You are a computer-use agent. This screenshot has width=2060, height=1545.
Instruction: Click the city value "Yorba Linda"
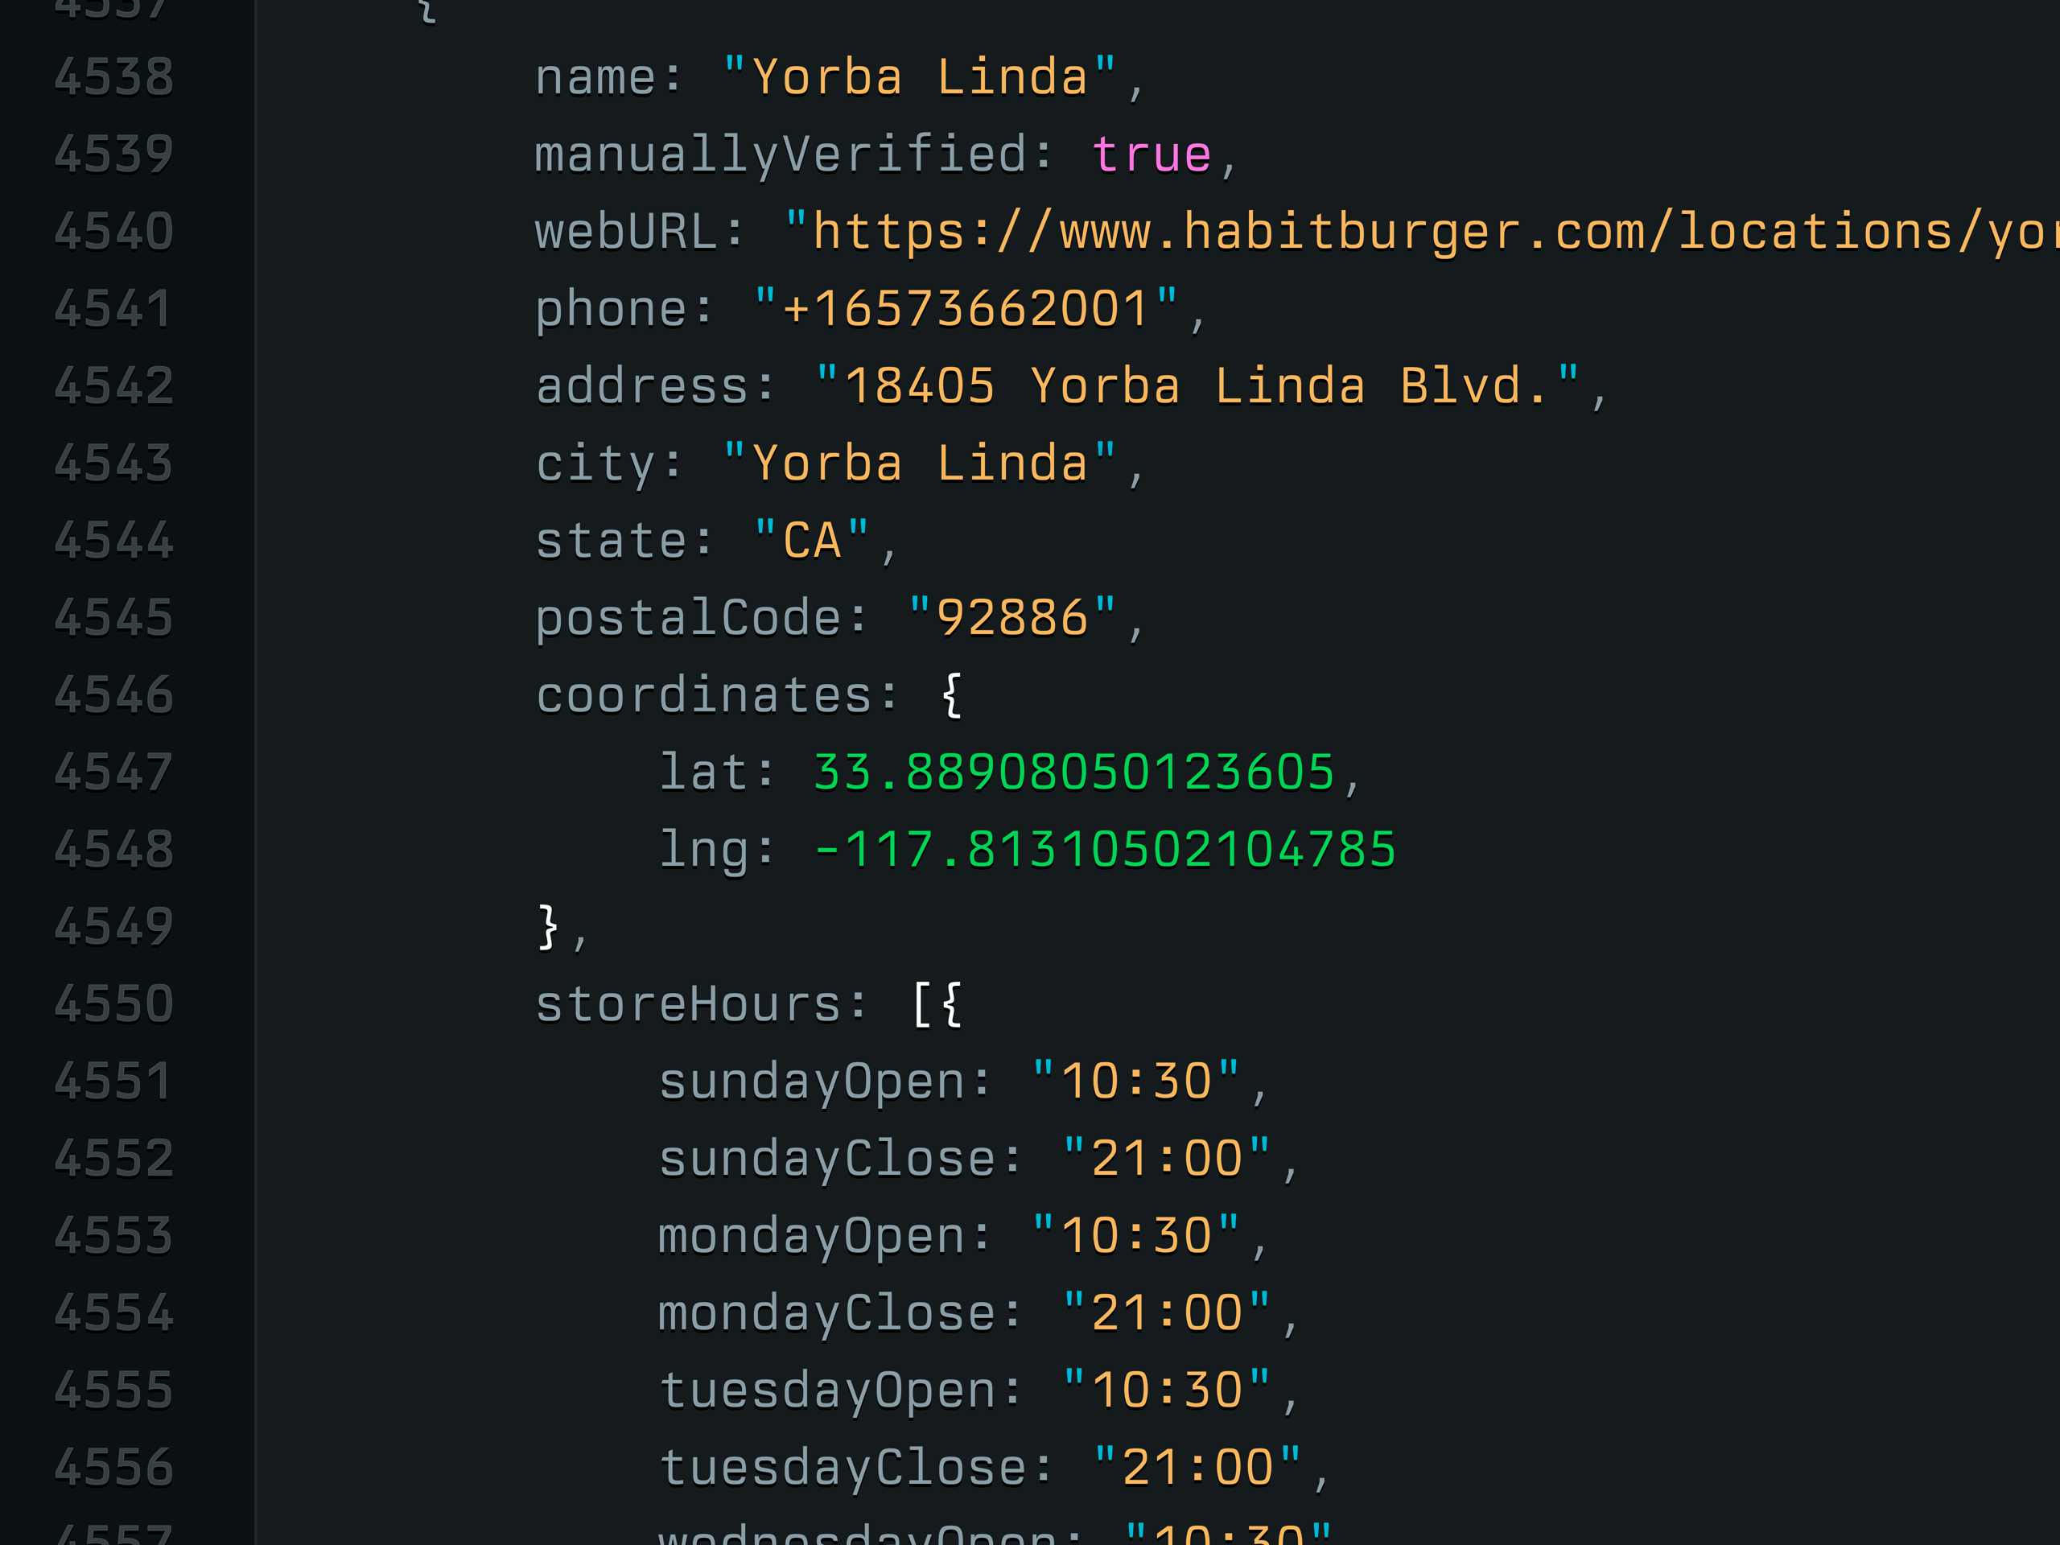919,463
